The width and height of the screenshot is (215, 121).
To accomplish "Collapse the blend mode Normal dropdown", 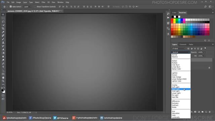I will [x=181, y=52].
